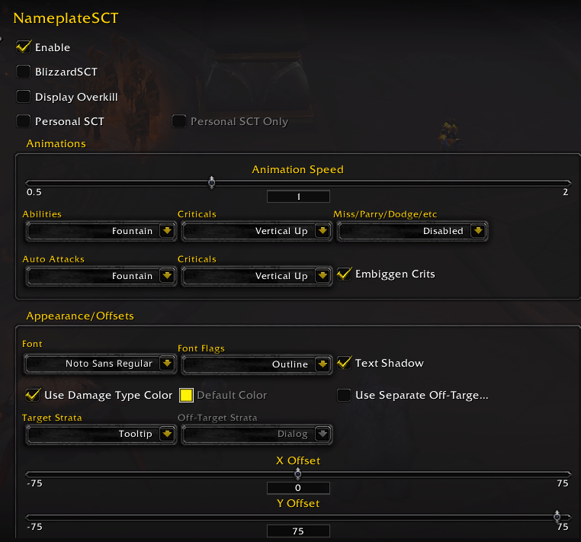This screenshot has width=581, height=542.
Task: Turn on Personal SCT
Action: [24, 121]
